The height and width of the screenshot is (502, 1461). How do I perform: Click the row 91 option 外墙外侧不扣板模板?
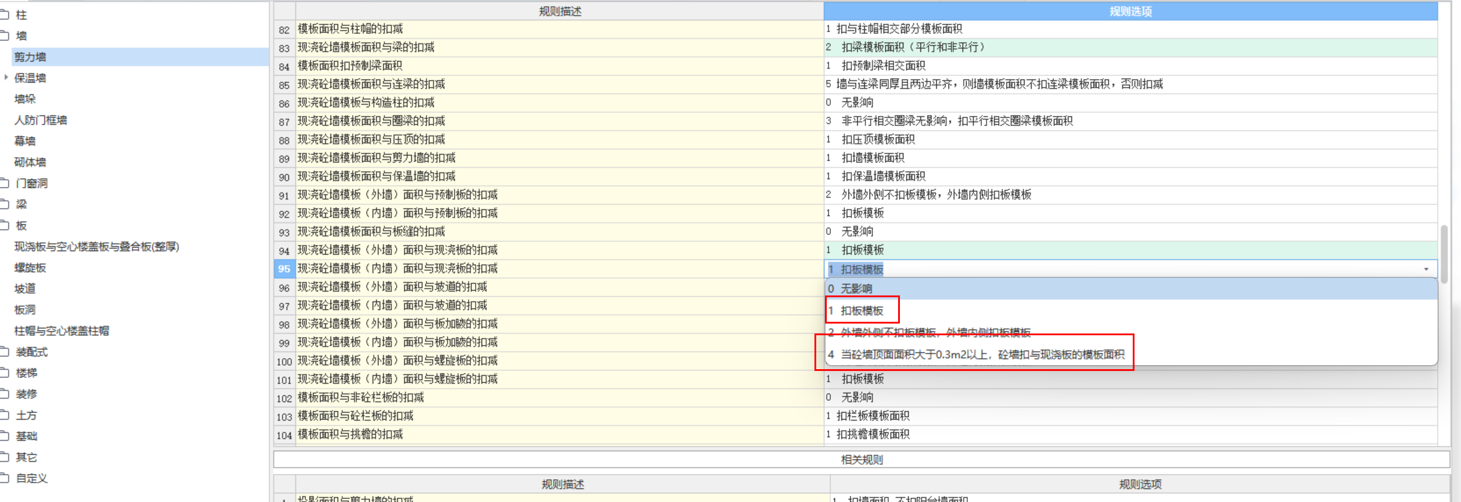point(1130,195)
